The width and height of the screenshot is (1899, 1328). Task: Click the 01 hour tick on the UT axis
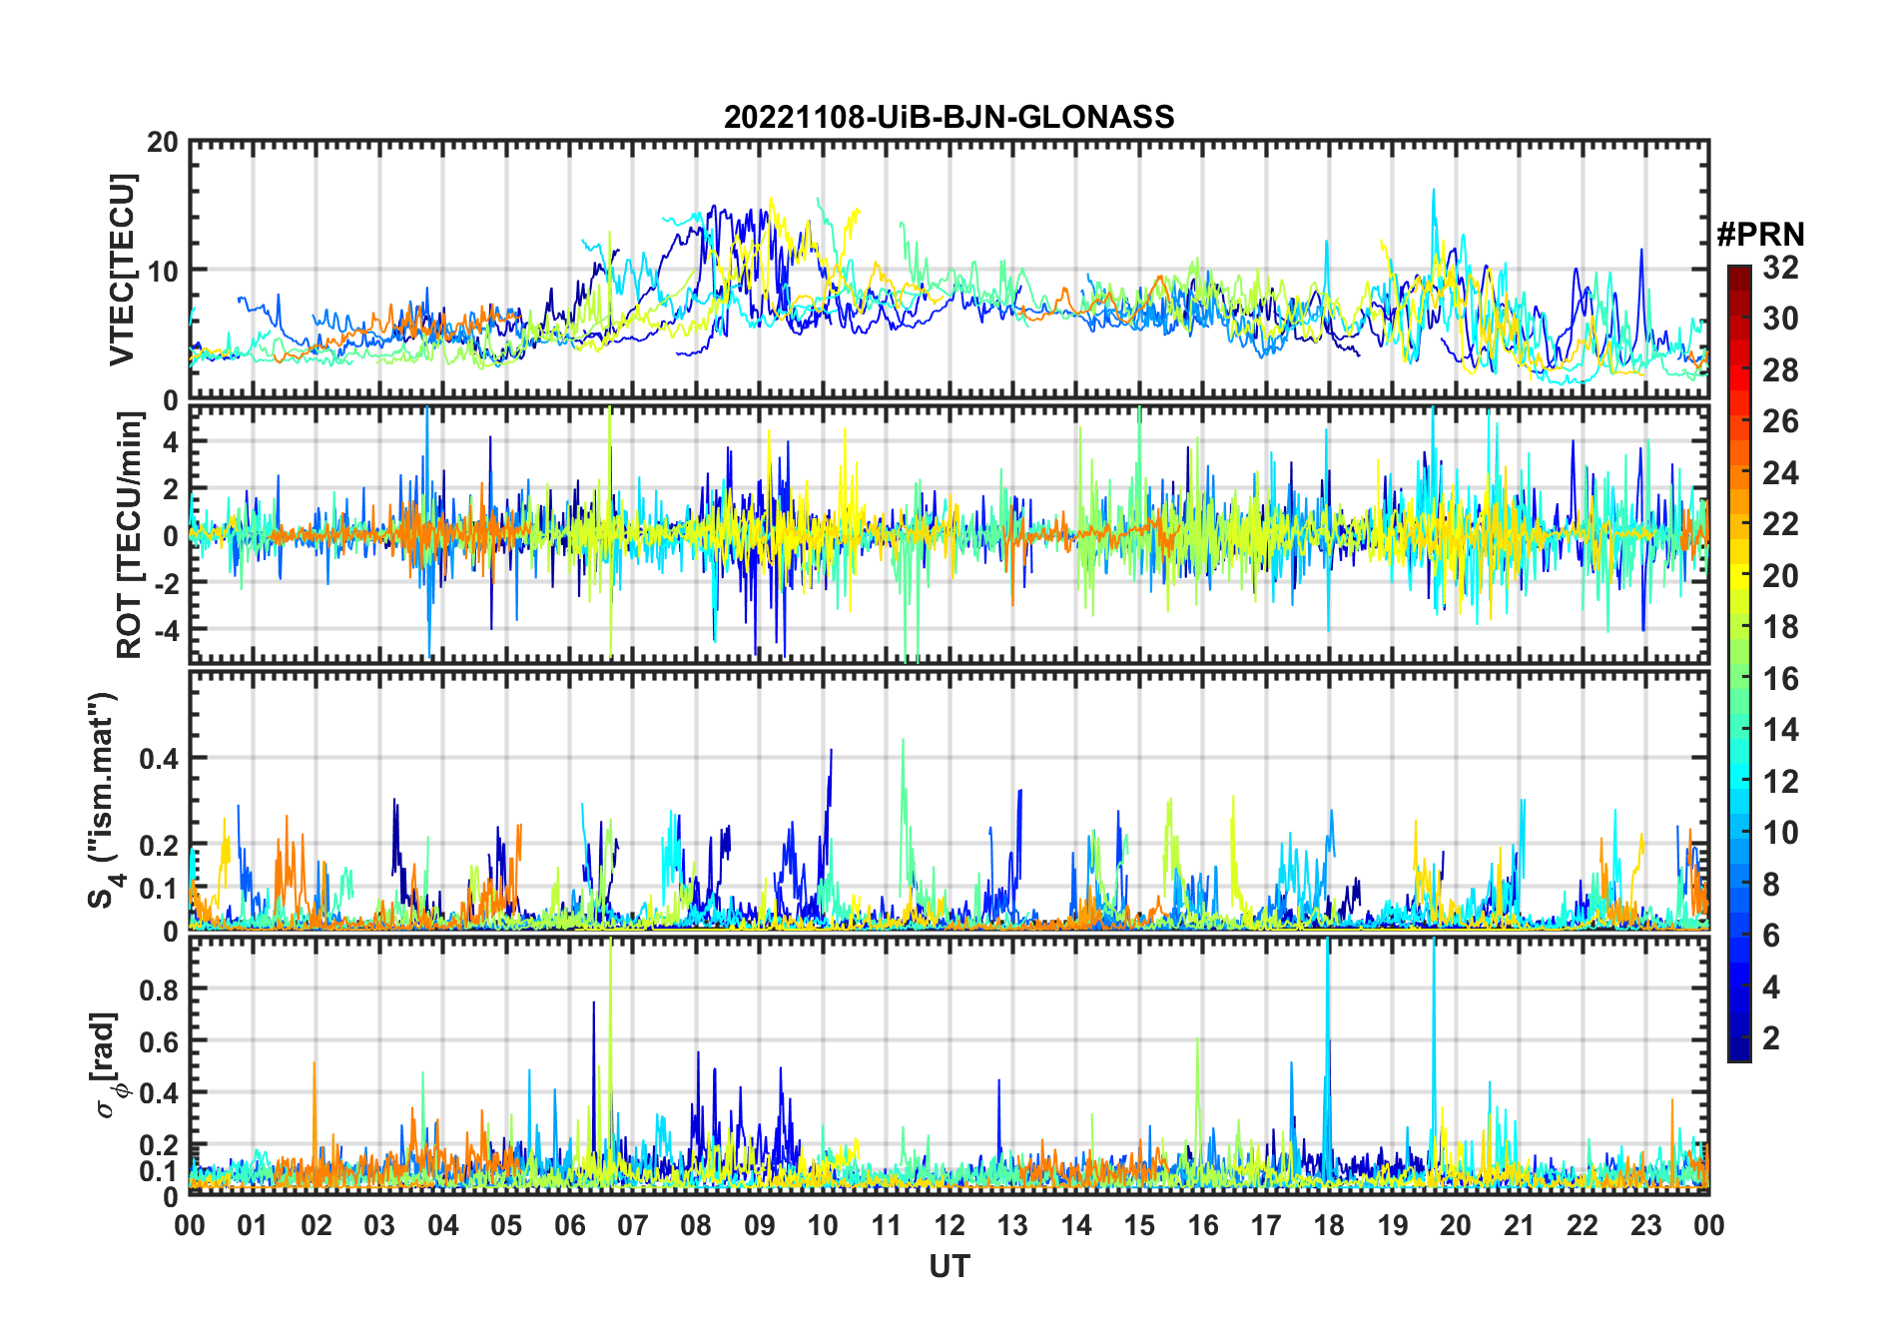[x=253, y=1224]
